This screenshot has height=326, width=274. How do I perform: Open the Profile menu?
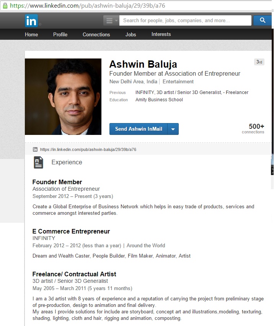point(60,34)
